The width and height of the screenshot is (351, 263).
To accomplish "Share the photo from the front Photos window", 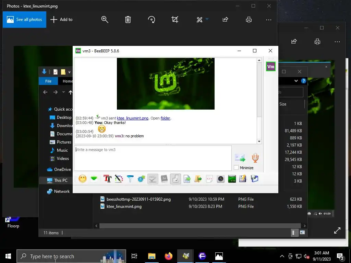I will [x=225, y=20].
